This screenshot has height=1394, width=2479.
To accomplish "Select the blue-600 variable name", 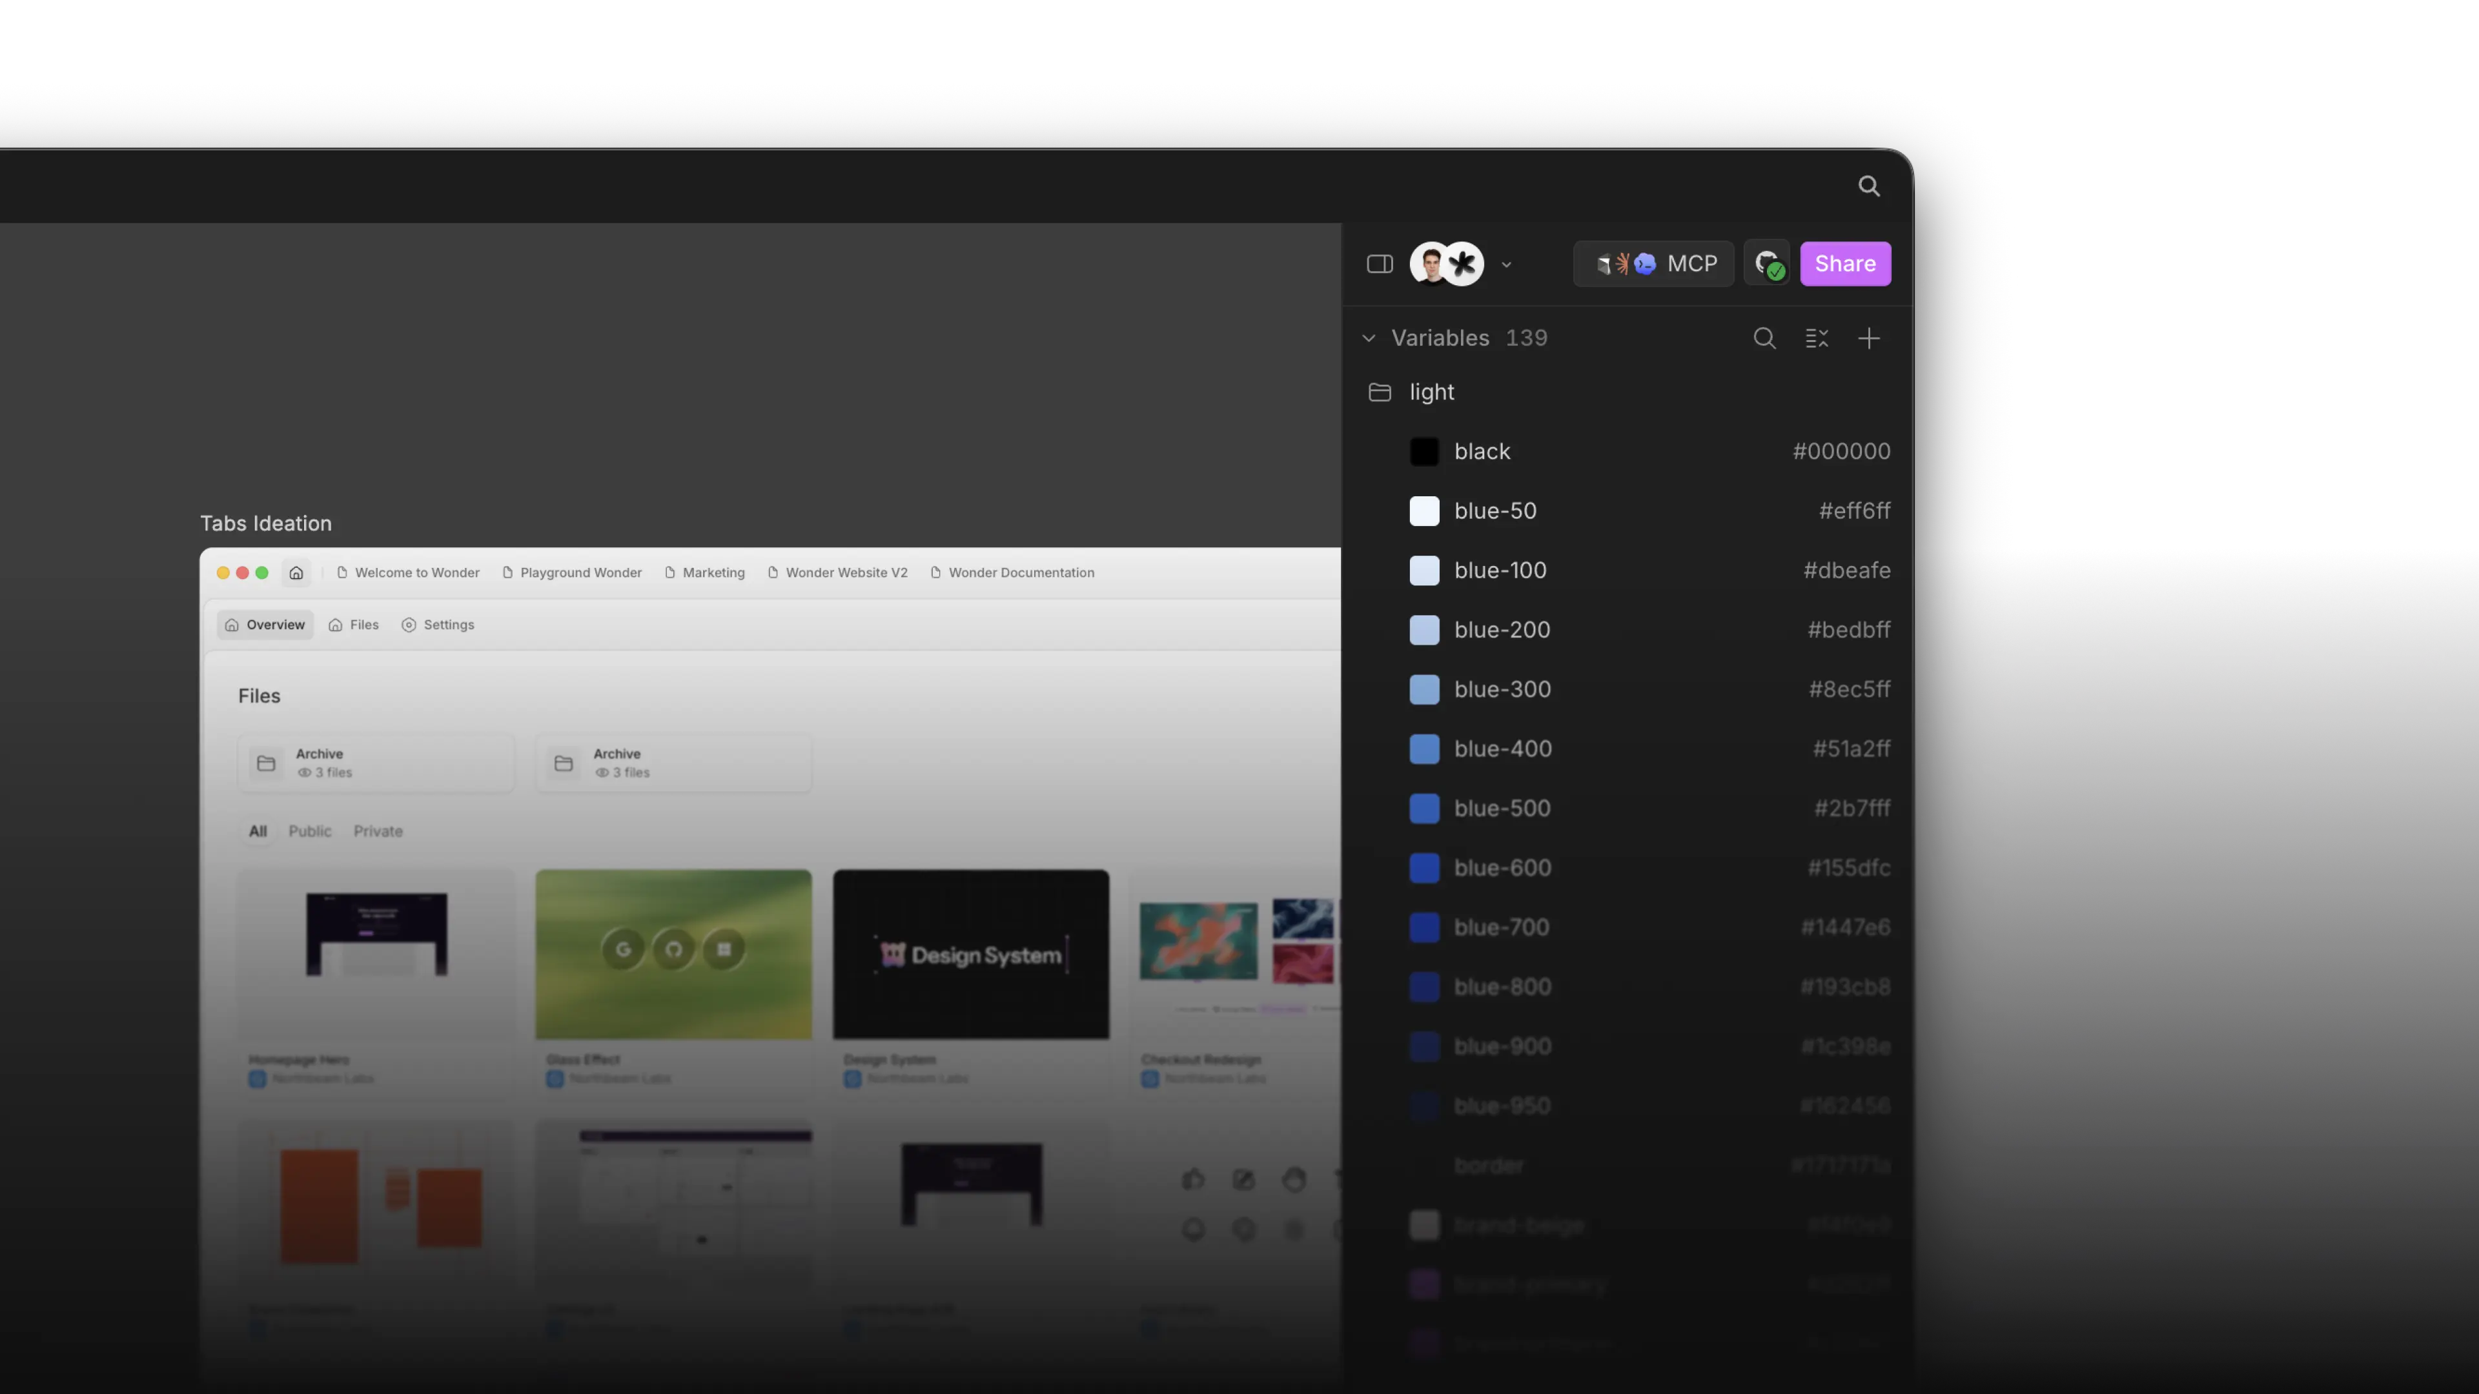I will [x=1502, y=868].
